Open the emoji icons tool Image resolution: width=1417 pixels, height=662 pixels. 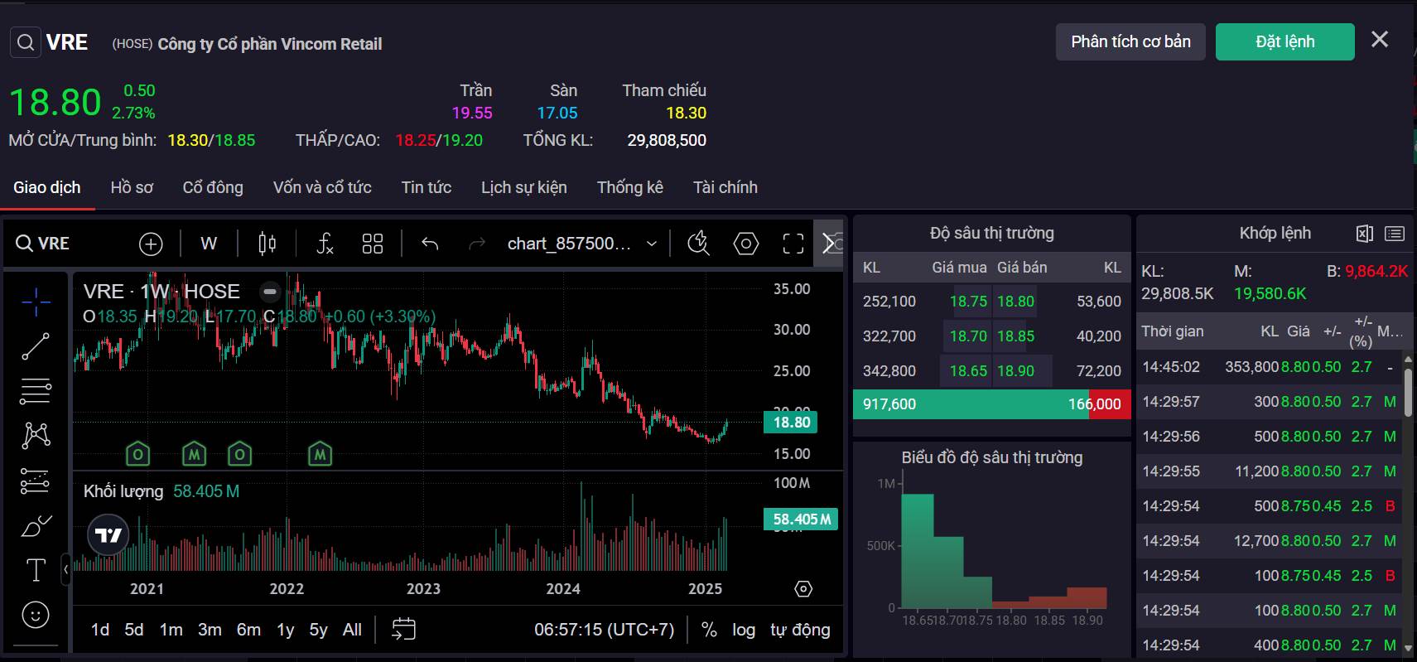(x=36, y=615)
